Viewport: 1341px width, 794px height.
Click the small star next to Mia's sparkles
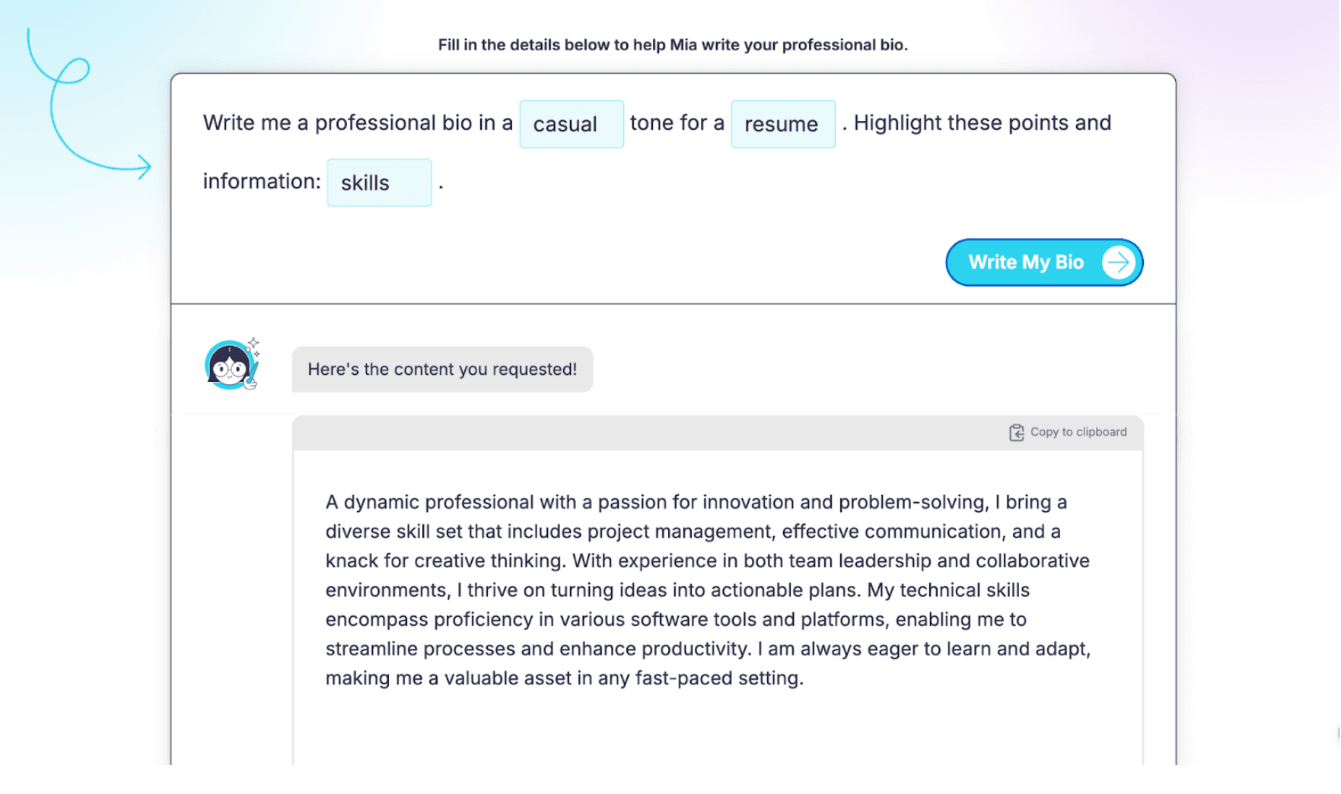point(256,354)
